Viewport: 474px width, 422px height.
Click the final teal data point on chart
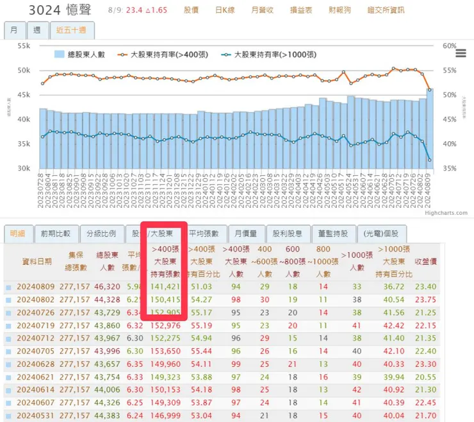pyautogui.click(x=430, y=160)
